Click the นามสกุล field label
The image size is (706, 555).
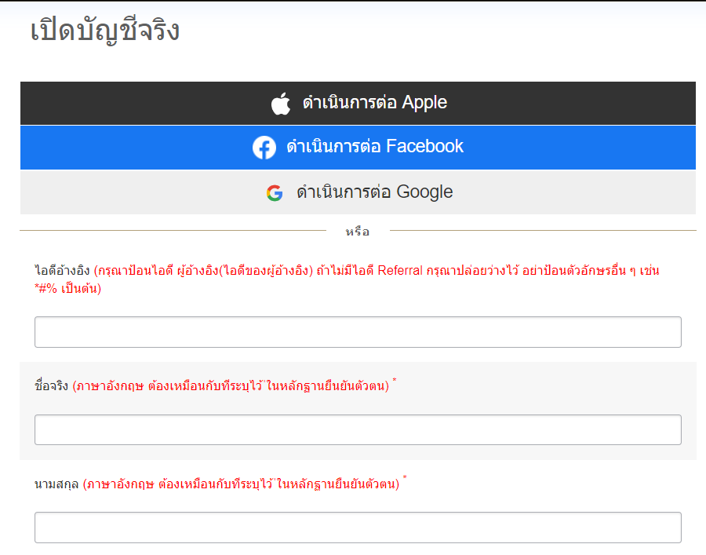coord(56,484)
